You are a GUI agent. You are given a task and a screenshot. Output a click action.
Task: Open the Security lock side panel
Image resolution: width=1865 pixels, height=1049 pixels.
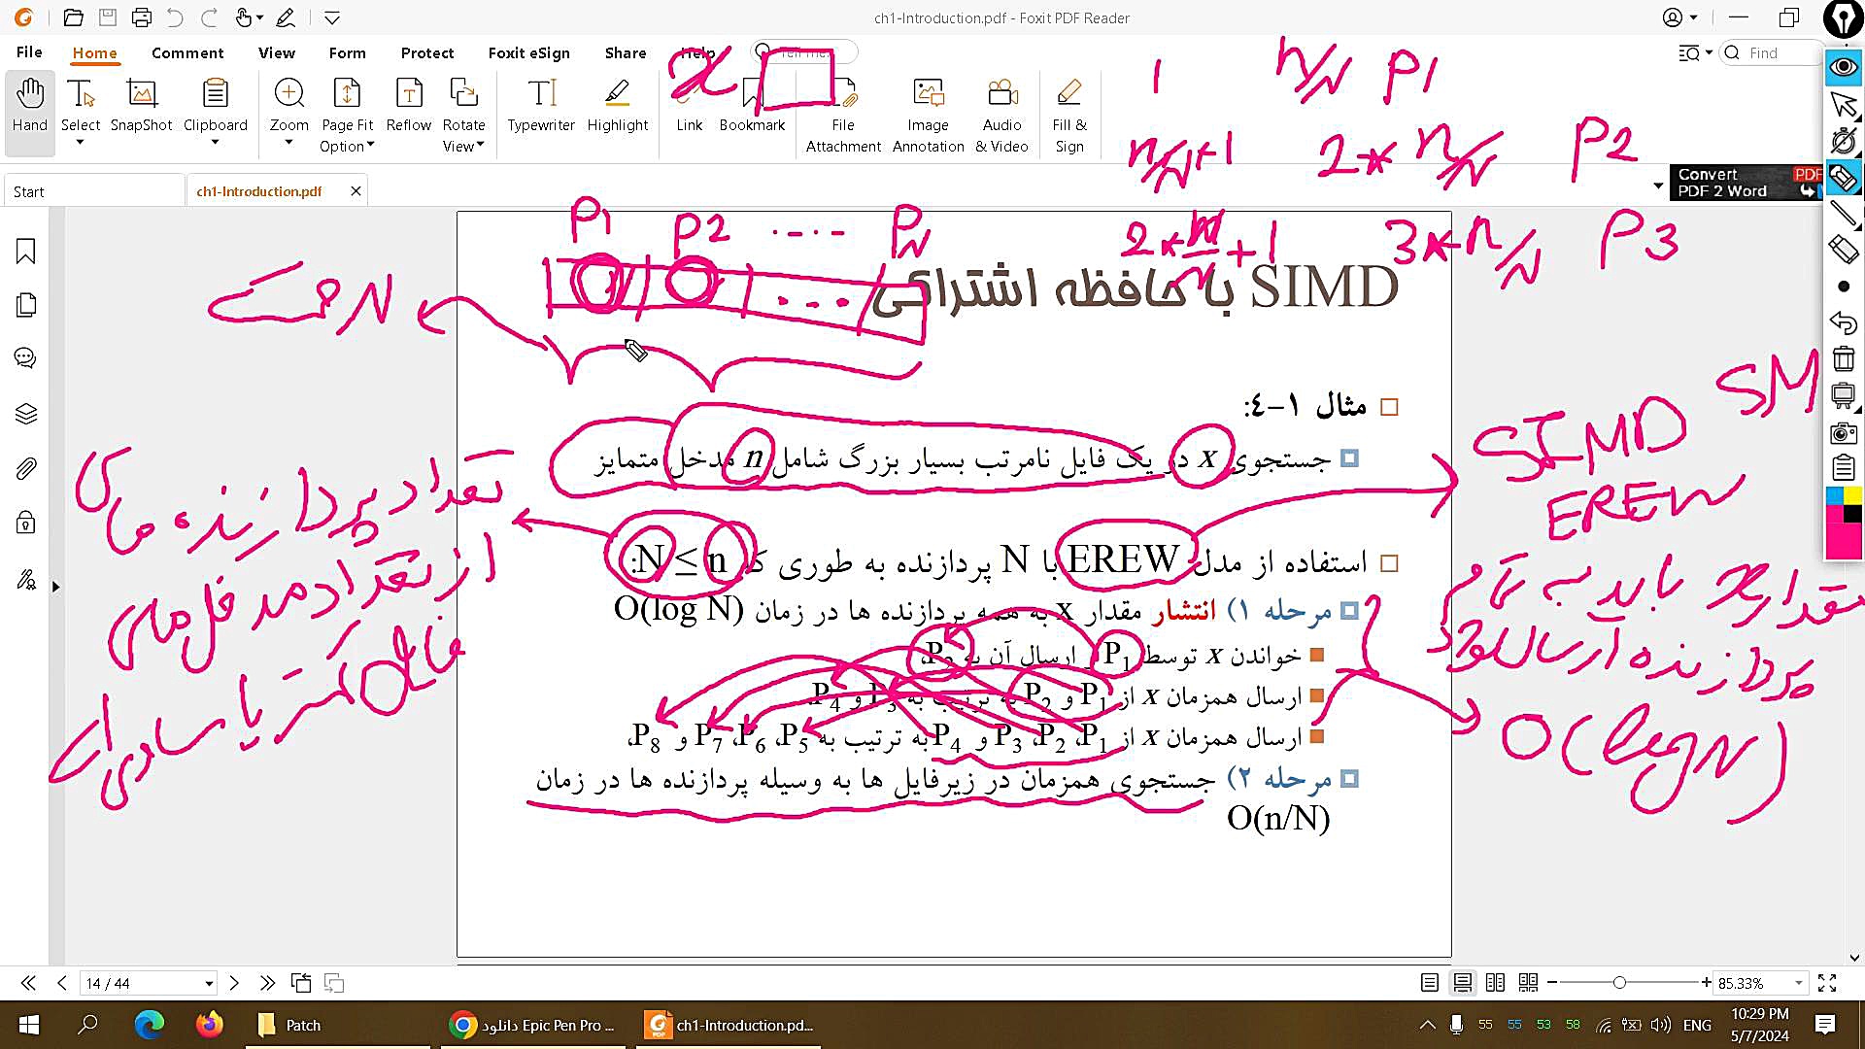[26, 524]
